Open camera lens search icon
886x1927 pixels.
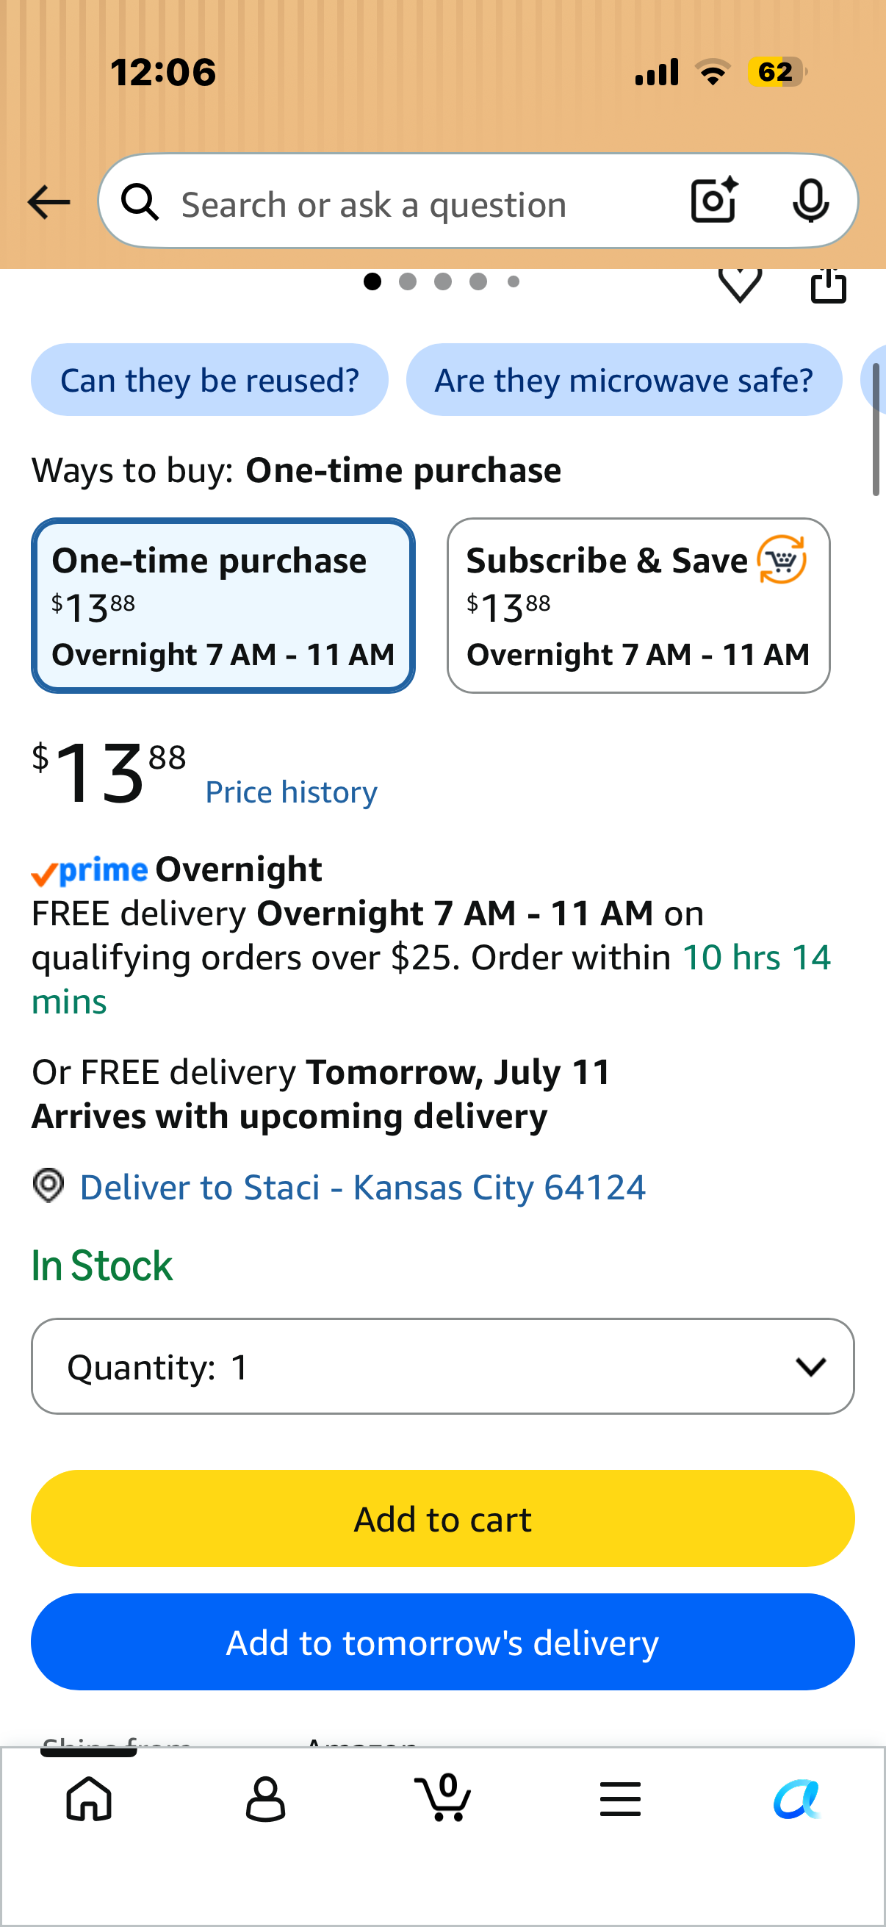(715, 201)
